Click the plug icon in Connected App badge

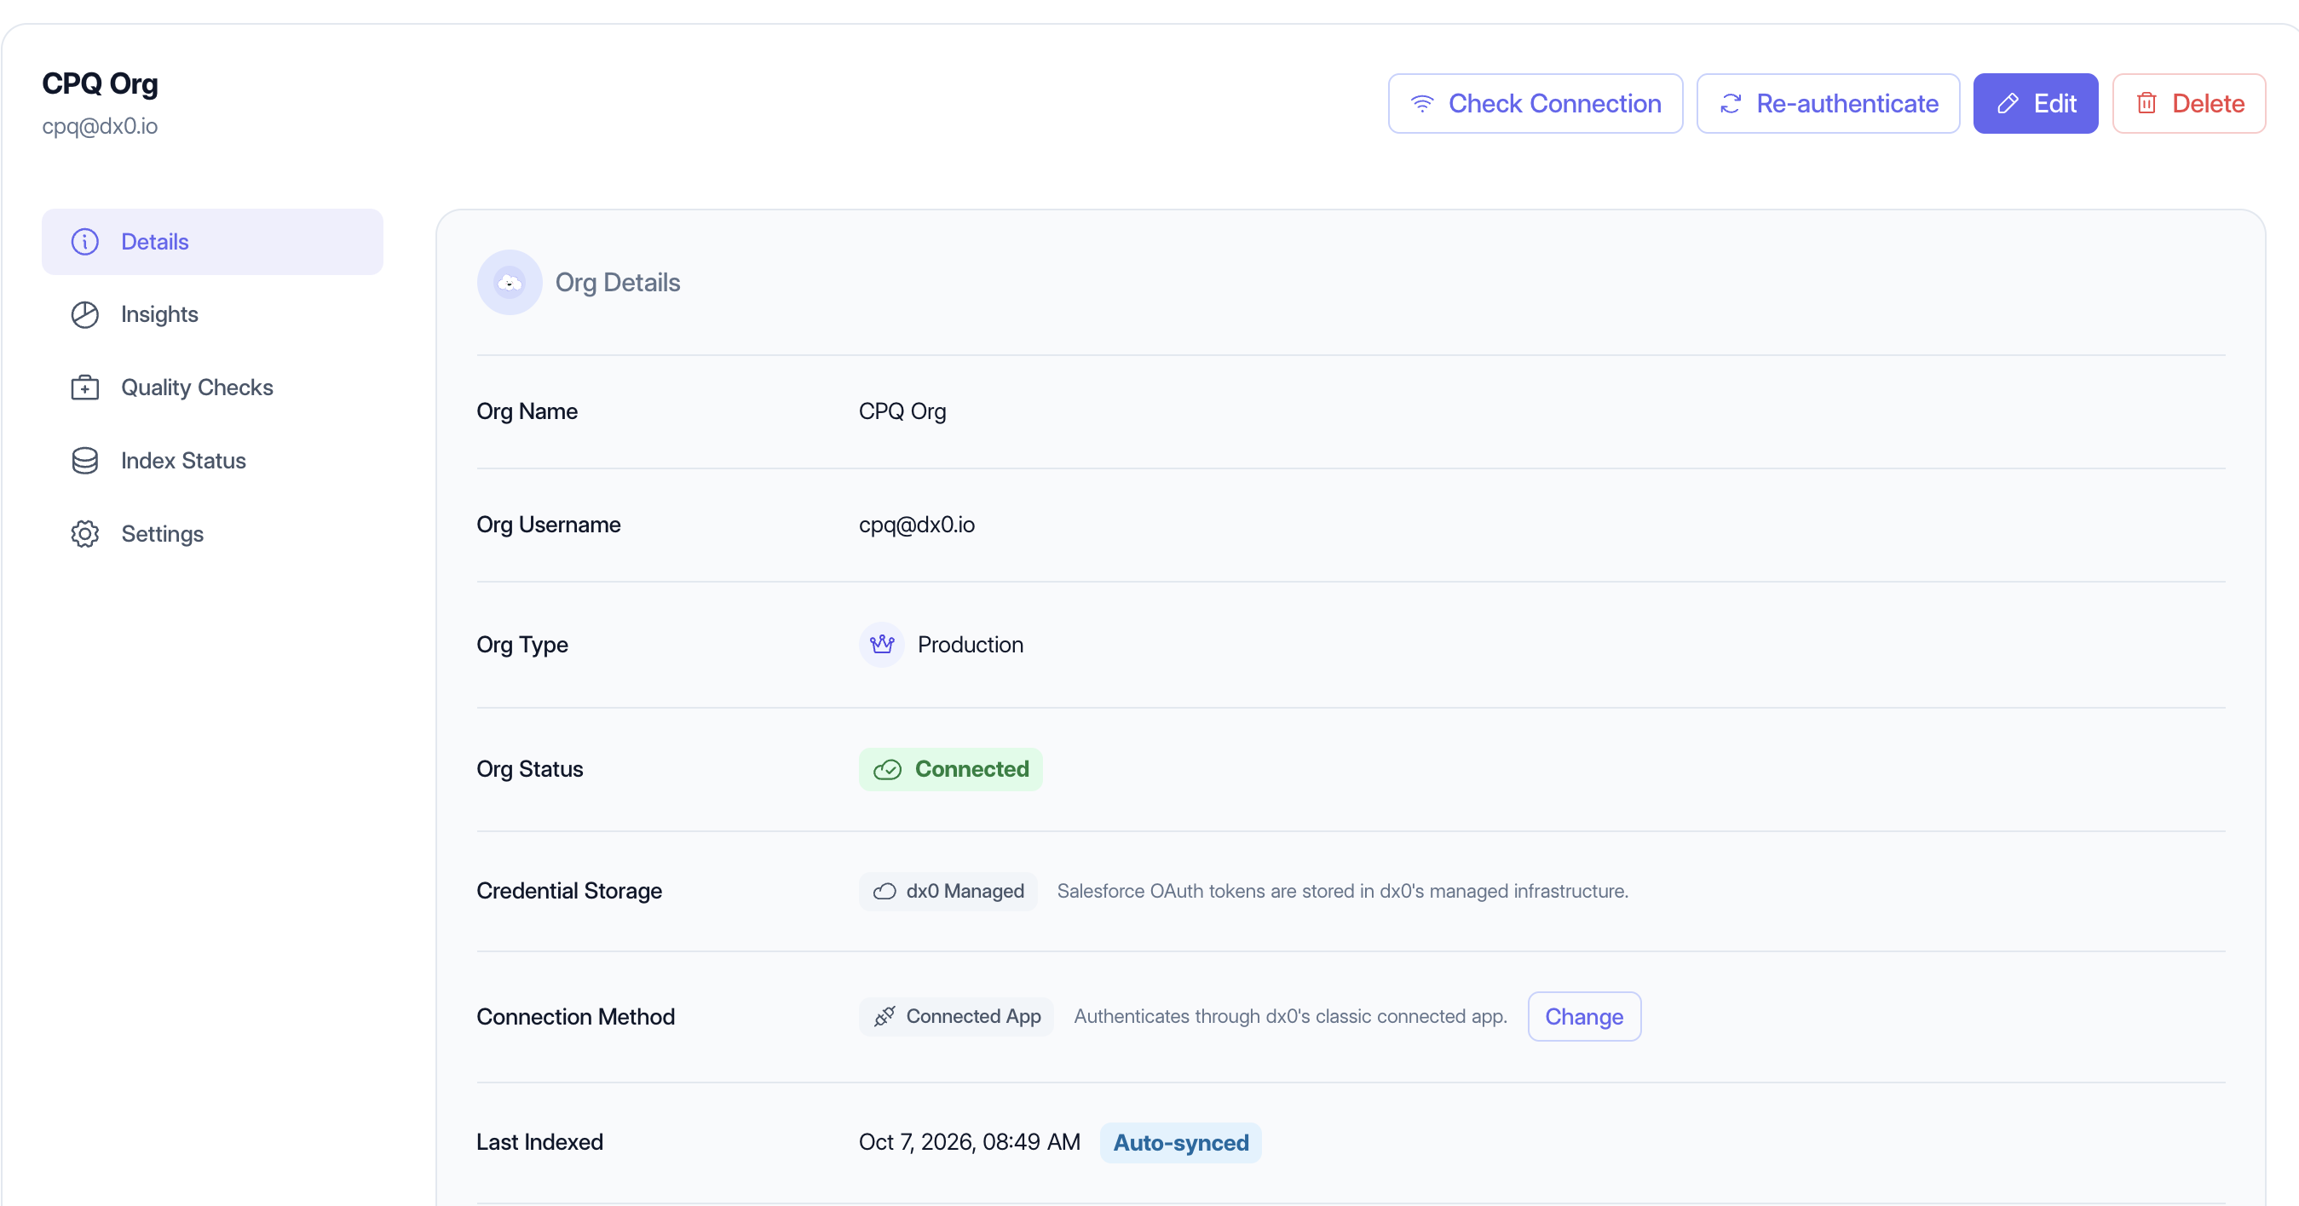point(884,1016)
